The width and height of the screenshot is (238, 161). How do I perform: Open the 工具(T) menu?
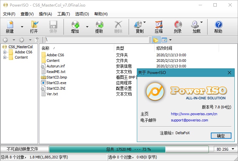click(64, 14)
